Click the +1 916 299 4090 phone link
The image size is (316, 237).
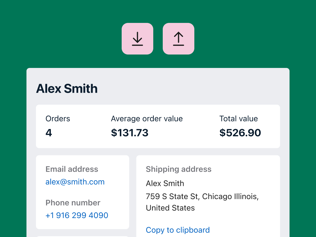[x=77, y=215]
